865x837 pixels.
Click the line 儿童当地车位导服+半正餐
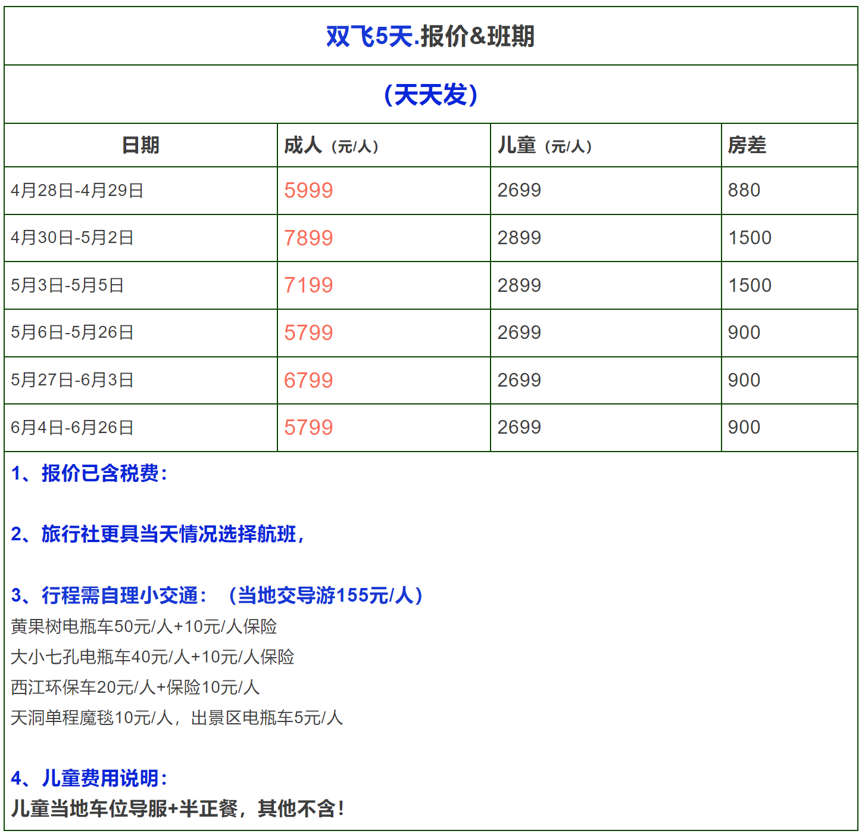click(124, 809)
